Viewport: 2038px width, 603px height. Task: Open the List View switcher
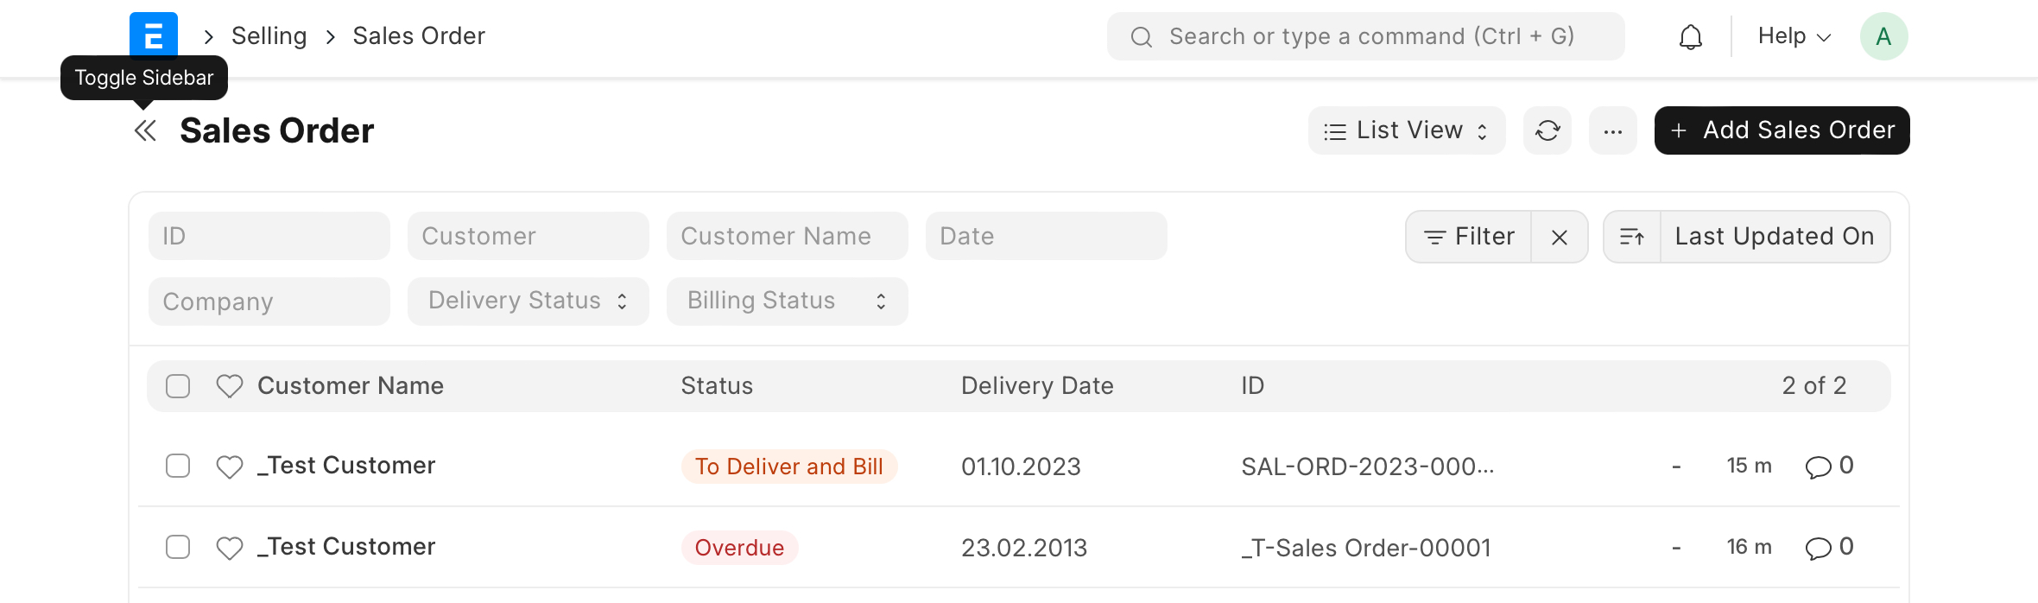coord(1406,130)
